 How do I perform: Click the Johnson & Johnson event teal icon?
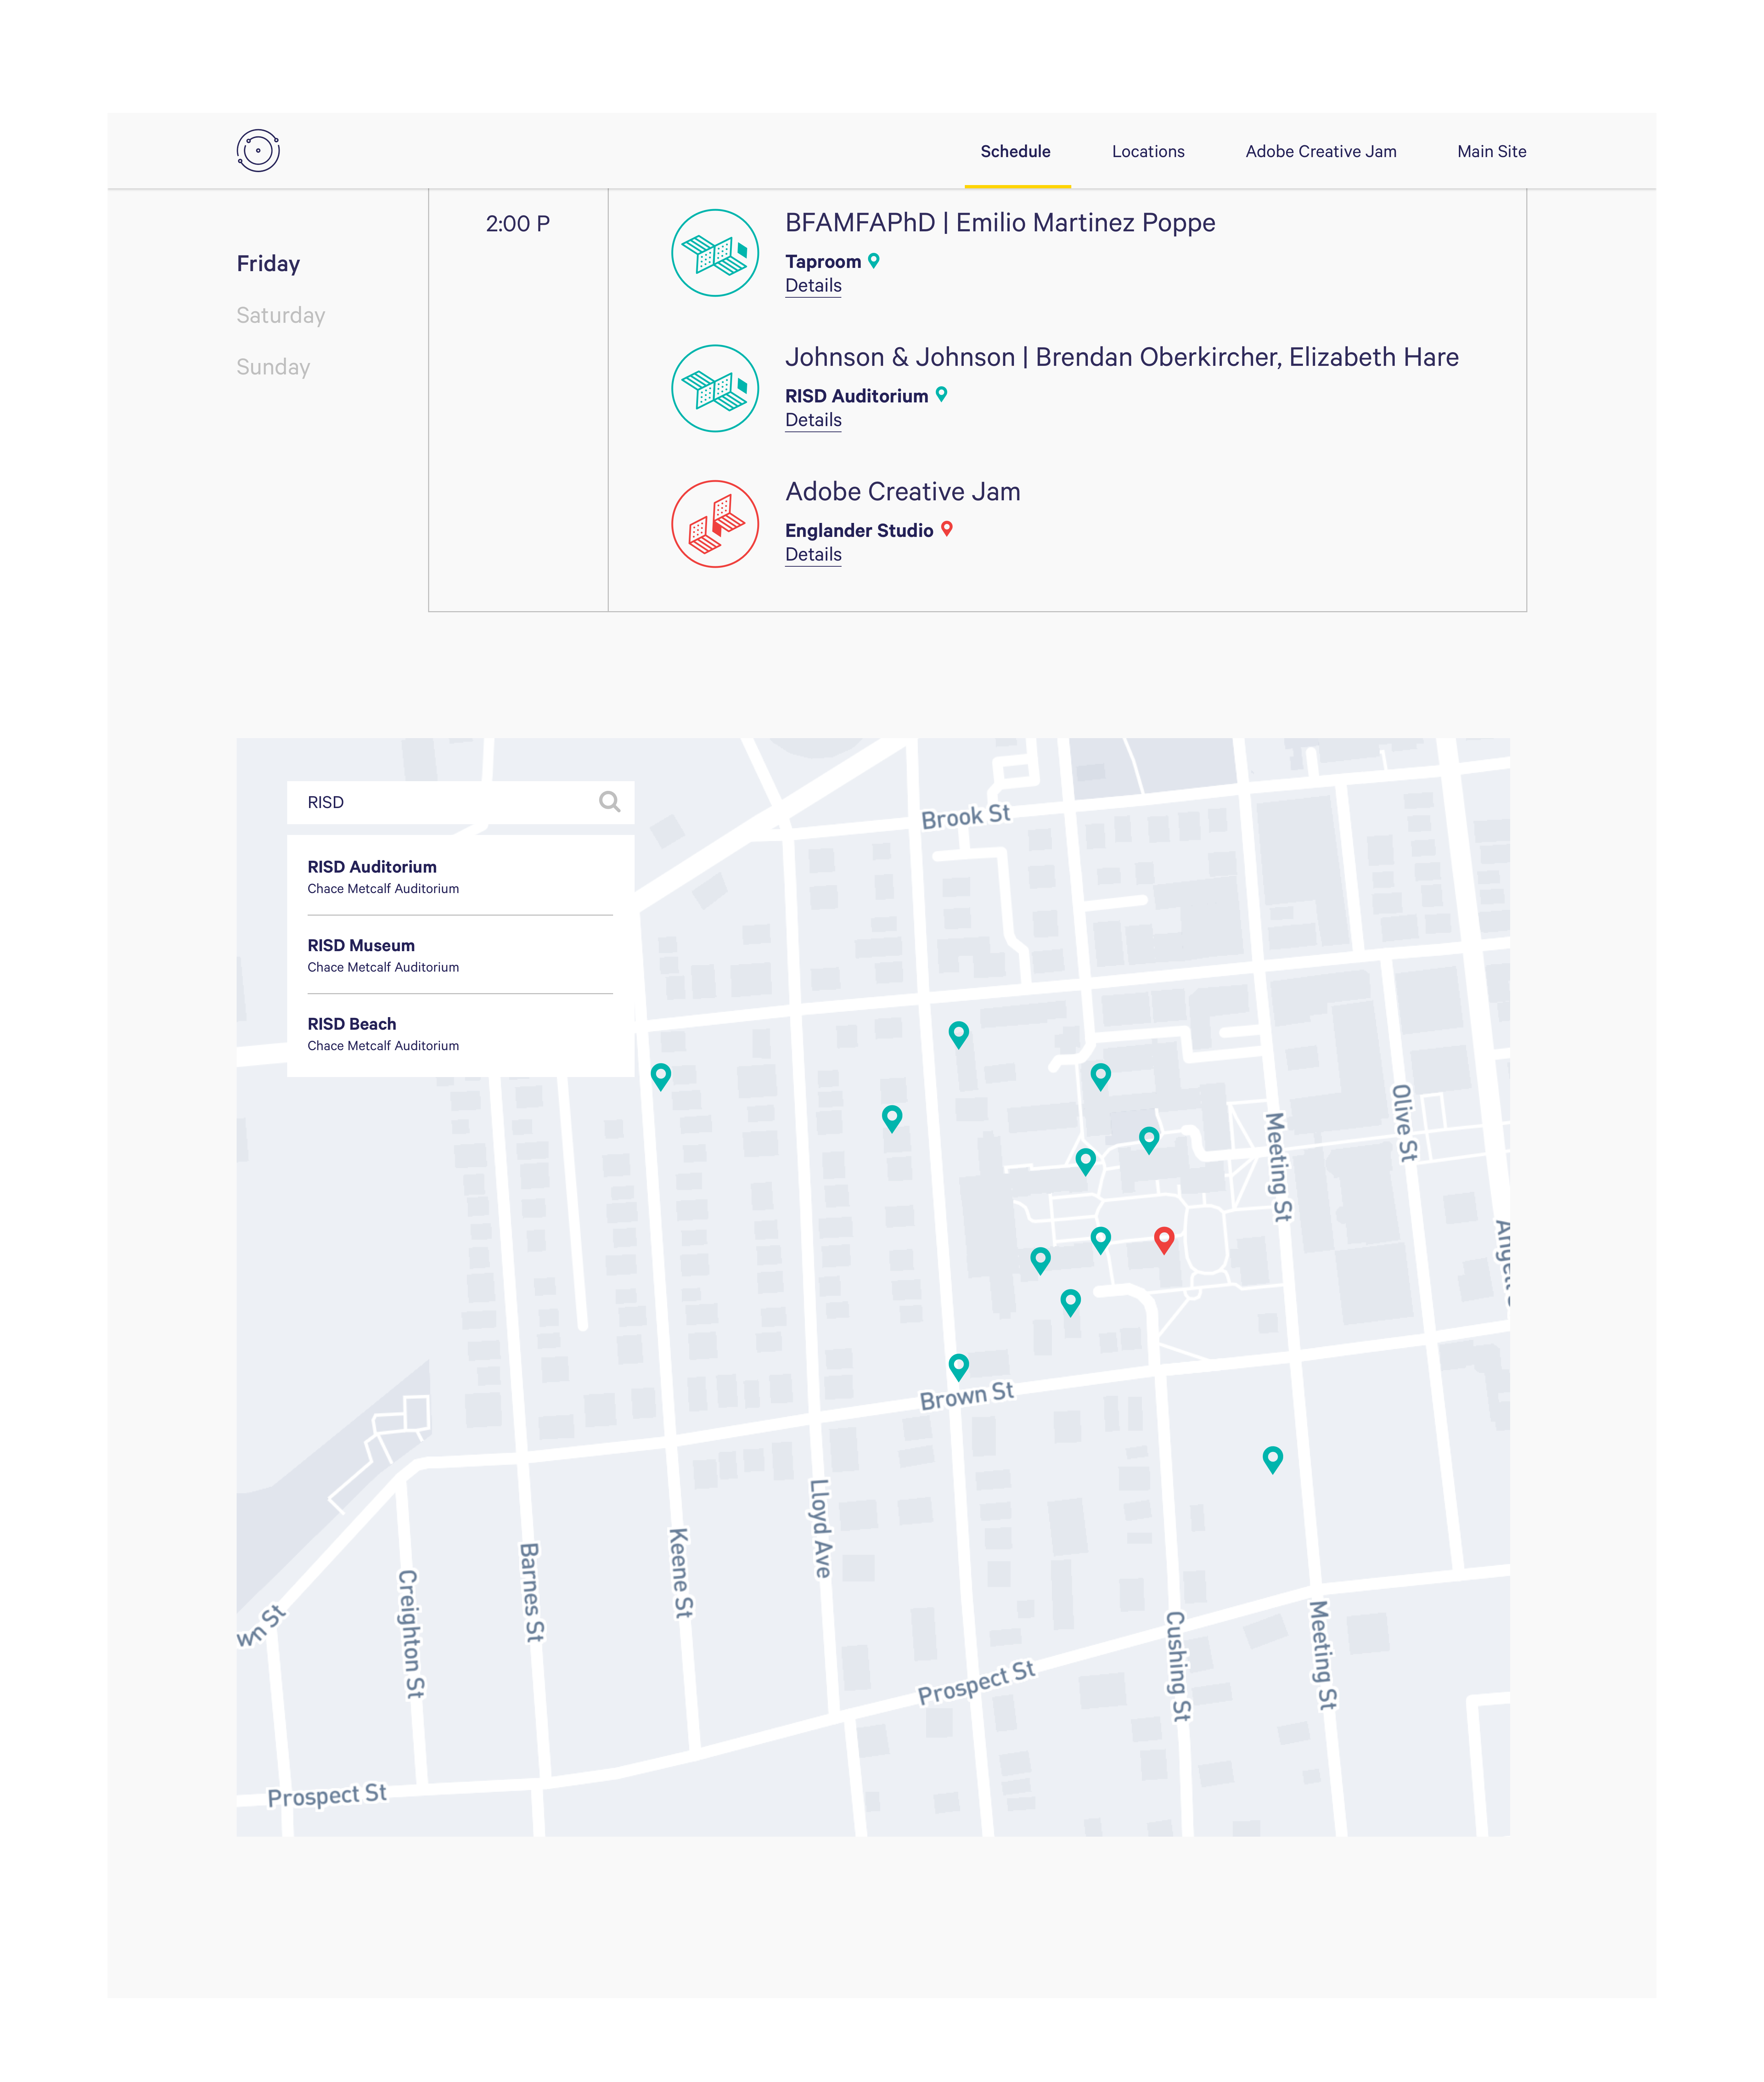pyautogui.click(x=715, y=388)
